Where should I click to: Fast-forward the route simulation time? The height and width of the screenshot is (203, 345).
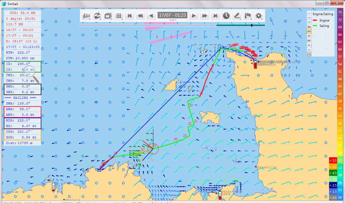(x=205, y=15)
